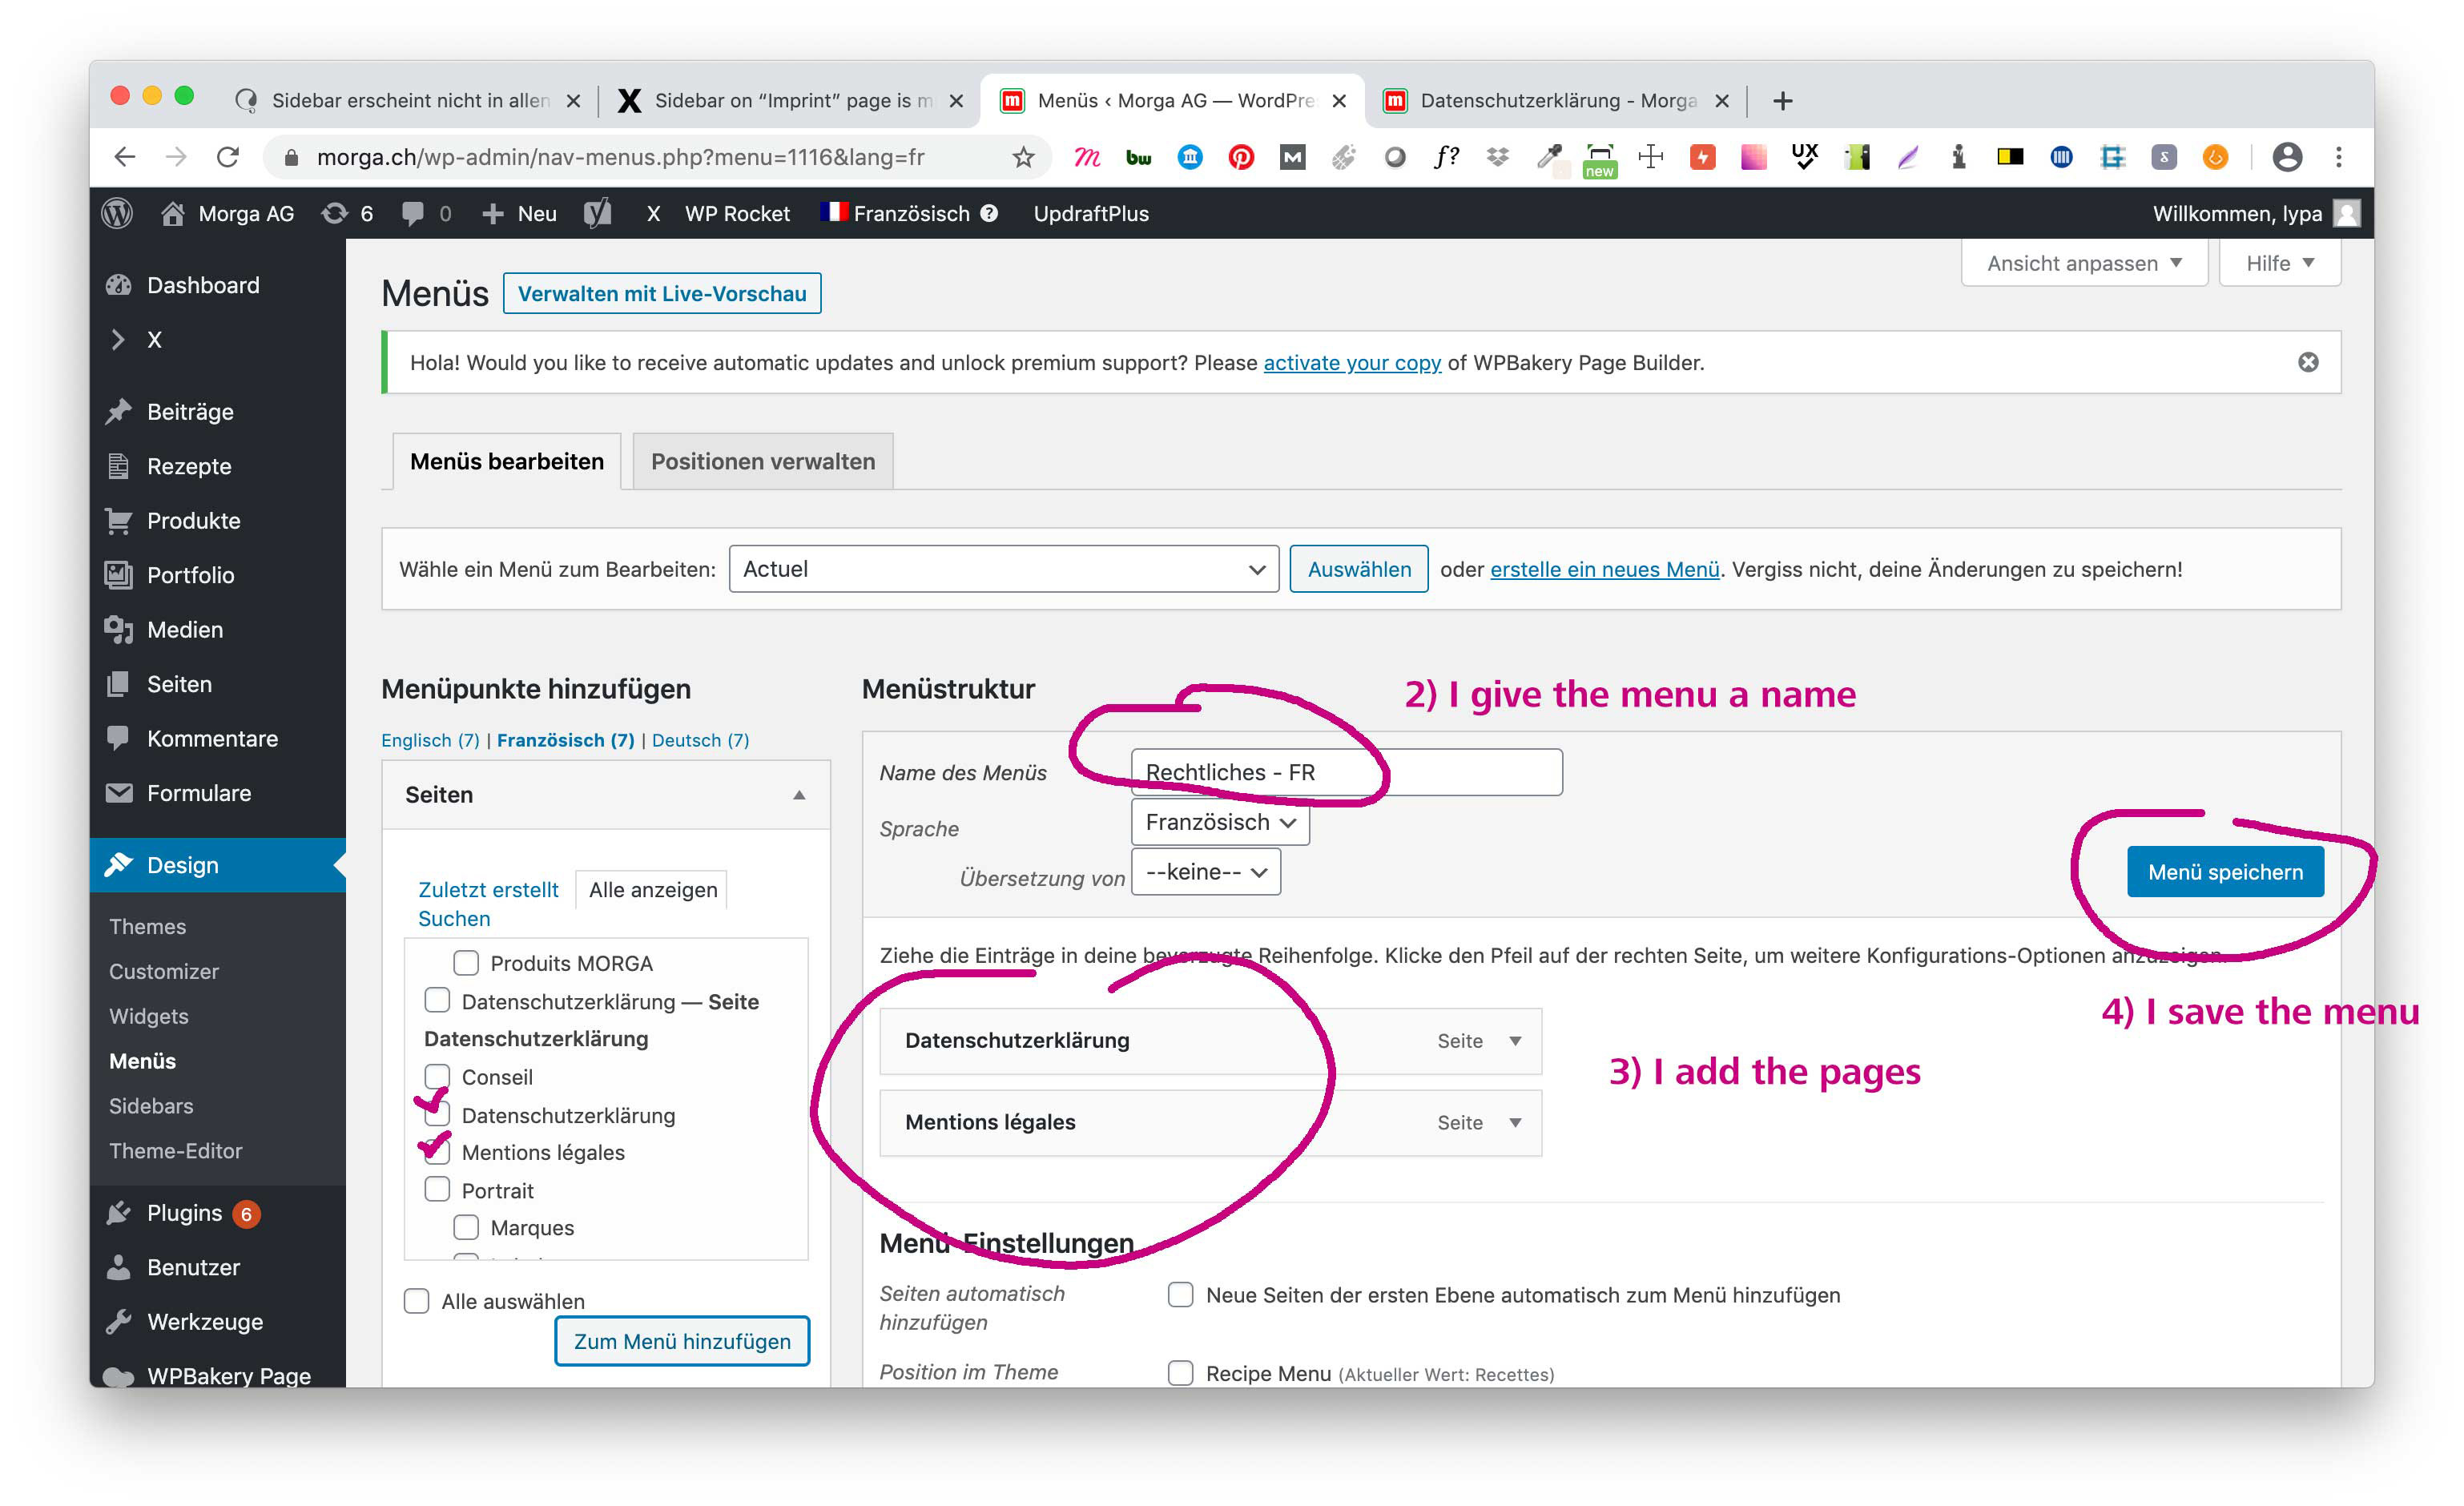
Task: Click the WordPress logo in admin bar
Action: (117, 213)
